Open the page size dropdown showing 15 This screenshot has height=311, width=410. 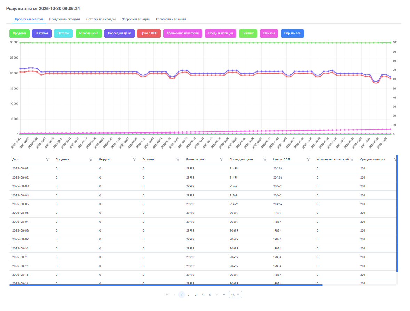point(235,295)
